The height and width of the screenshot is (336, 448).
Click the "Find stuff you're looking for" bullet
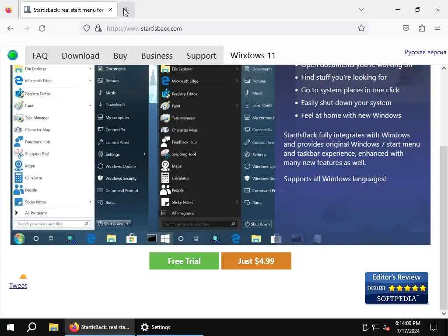click(x=344, y=77)
